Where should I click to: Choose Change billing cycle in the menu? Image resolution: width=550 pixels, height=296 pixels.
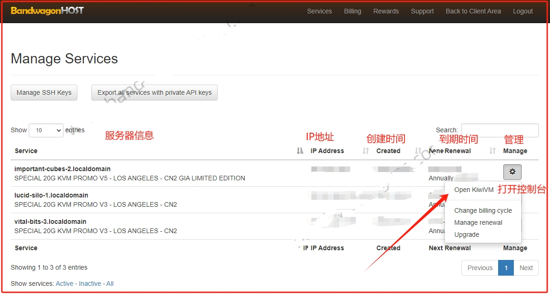click(483, 210)
